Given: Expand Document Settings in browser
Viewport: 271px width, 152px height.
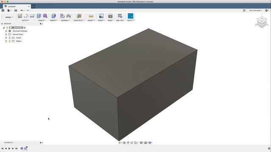Looking at the screenshot, I should (6, 31).
